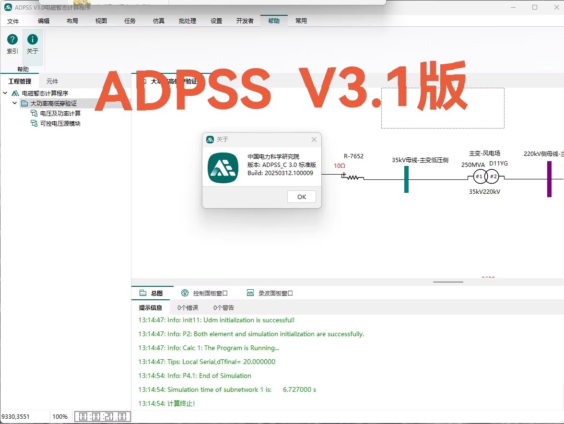Click the 35kV220kV voltage ratio label
Screen dimensions: 564x424
[x=484, y=192]
